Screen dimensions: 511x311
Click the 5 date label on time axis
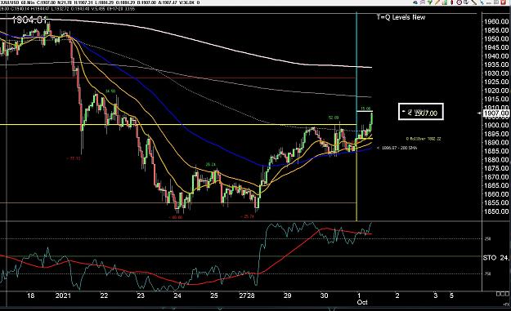point(451,295)
